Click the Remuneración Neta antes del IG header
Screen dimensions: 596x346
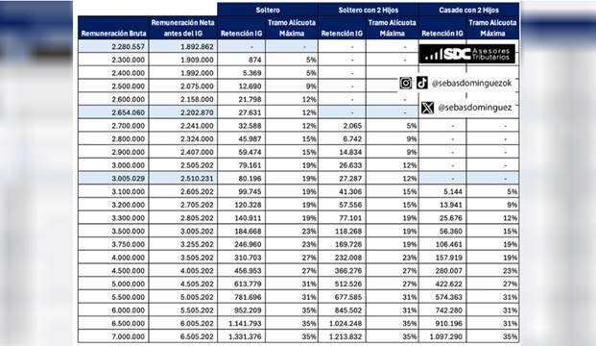[x=182, y=28]
